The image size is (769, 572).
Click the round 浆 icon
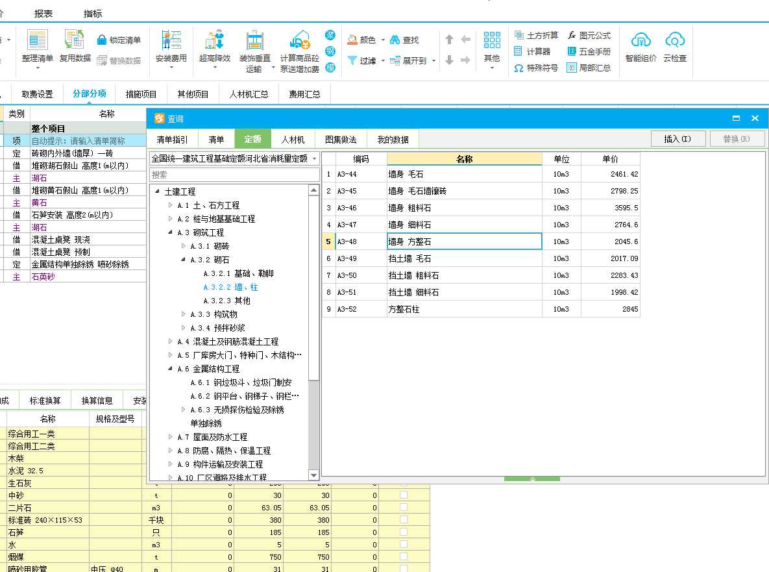coord(330,35)
